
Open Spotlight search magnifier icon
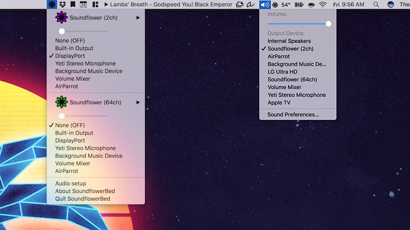point(376,5)
